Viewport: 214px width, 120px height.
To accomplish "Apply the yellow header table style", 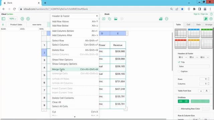I will (194, 44).
